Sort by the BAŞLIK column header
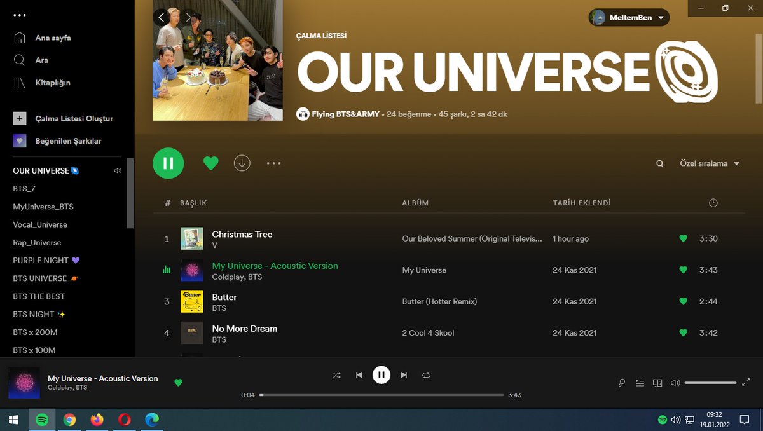Image resolution: width=763 pixels, height=431 pixels. [x=193, y=203]
